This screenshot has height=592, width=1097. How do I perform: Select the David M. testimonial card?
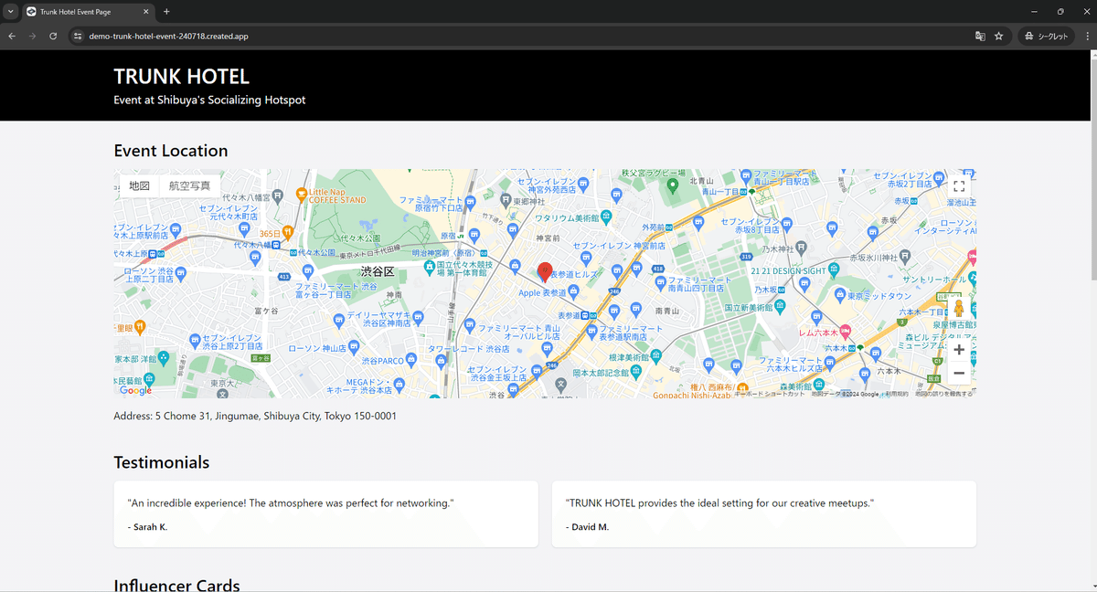(764, 514)
